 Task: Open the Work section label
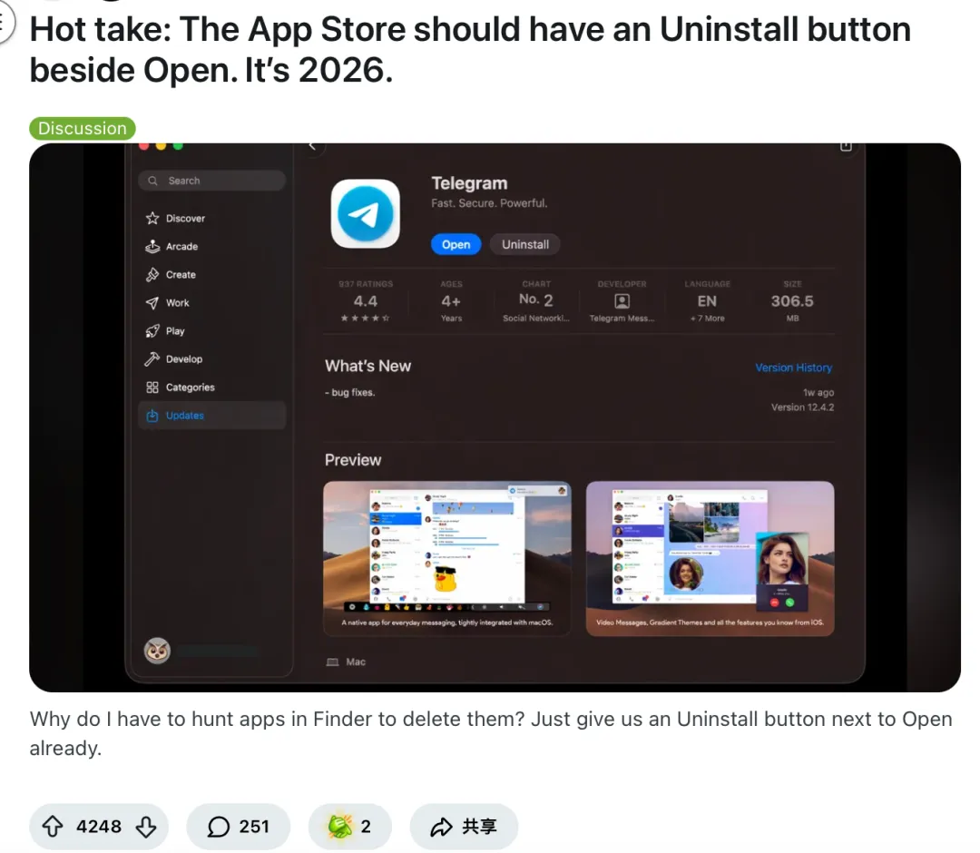click(x=178, y=302)
